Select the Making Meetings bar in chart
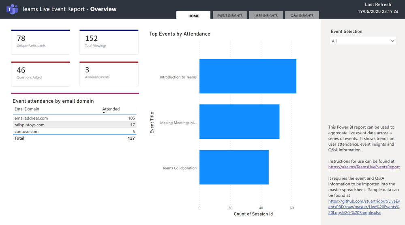Viewport: 405px width, 225px height. [239, 122]
